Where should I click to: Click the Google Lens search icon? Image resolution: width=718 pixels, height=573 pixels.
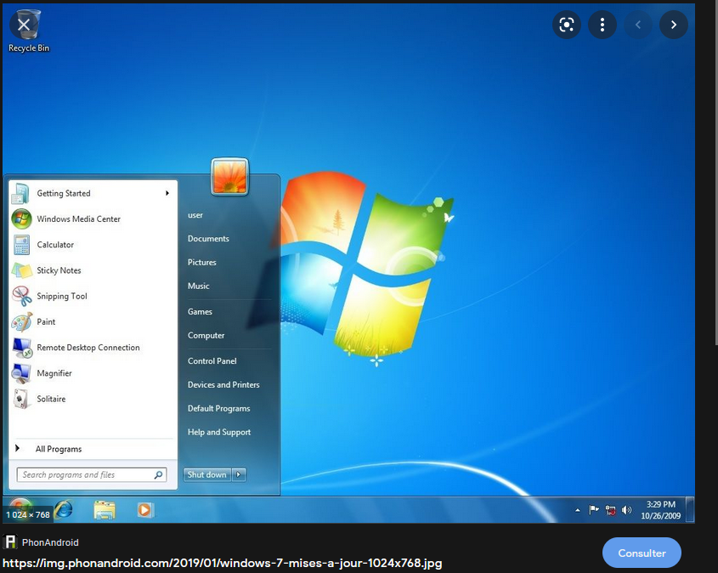pos(566,25)
